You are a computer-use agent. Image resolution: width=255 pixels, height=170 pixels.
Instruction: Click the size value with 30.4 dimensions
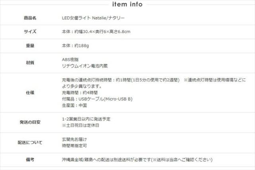click(96, 31)
